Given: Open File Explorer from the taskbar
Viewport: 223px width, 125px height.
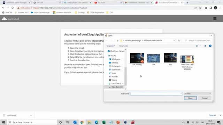Looking at the screenshot, I should click(x=89, y=122).
